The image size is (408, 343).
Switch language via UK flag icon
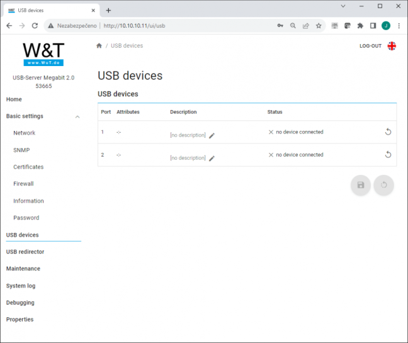pyautogui.click(x=392, y=46)
